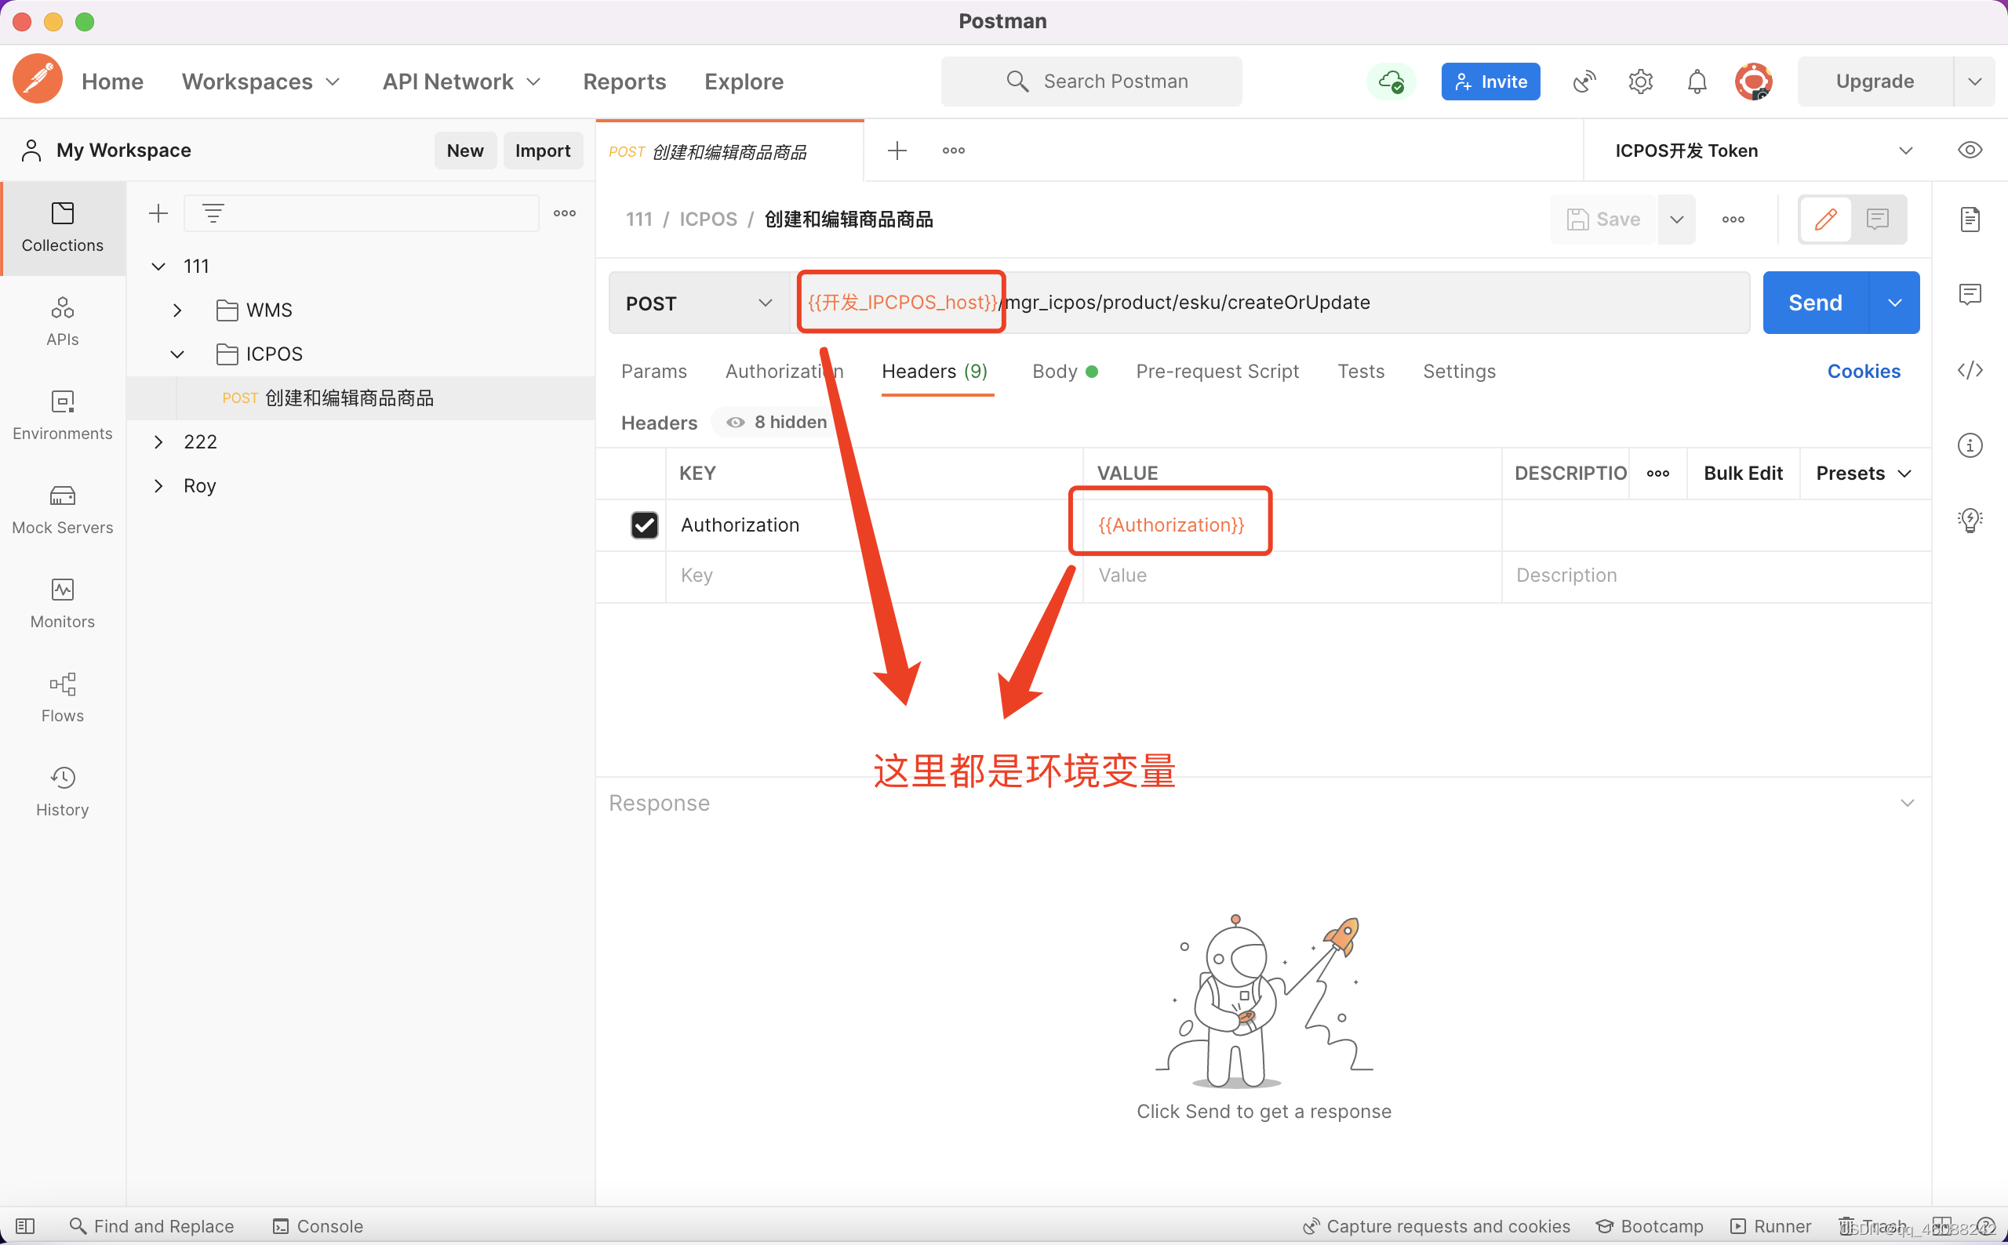Click the environment quick look eye icon
This screenshot has width=2008, height=1245.
1970,150
